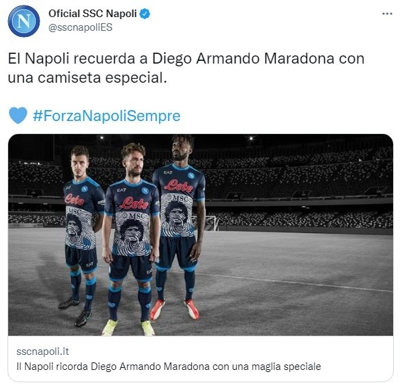The width and height of the screenshot is (402, 385).
Task: Click EA7 logo on center player's chest
Action: (121, 190)
